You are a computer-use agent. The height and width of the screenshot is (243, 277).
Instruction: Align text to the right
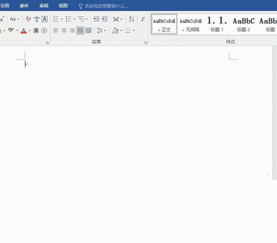(72, 31)
